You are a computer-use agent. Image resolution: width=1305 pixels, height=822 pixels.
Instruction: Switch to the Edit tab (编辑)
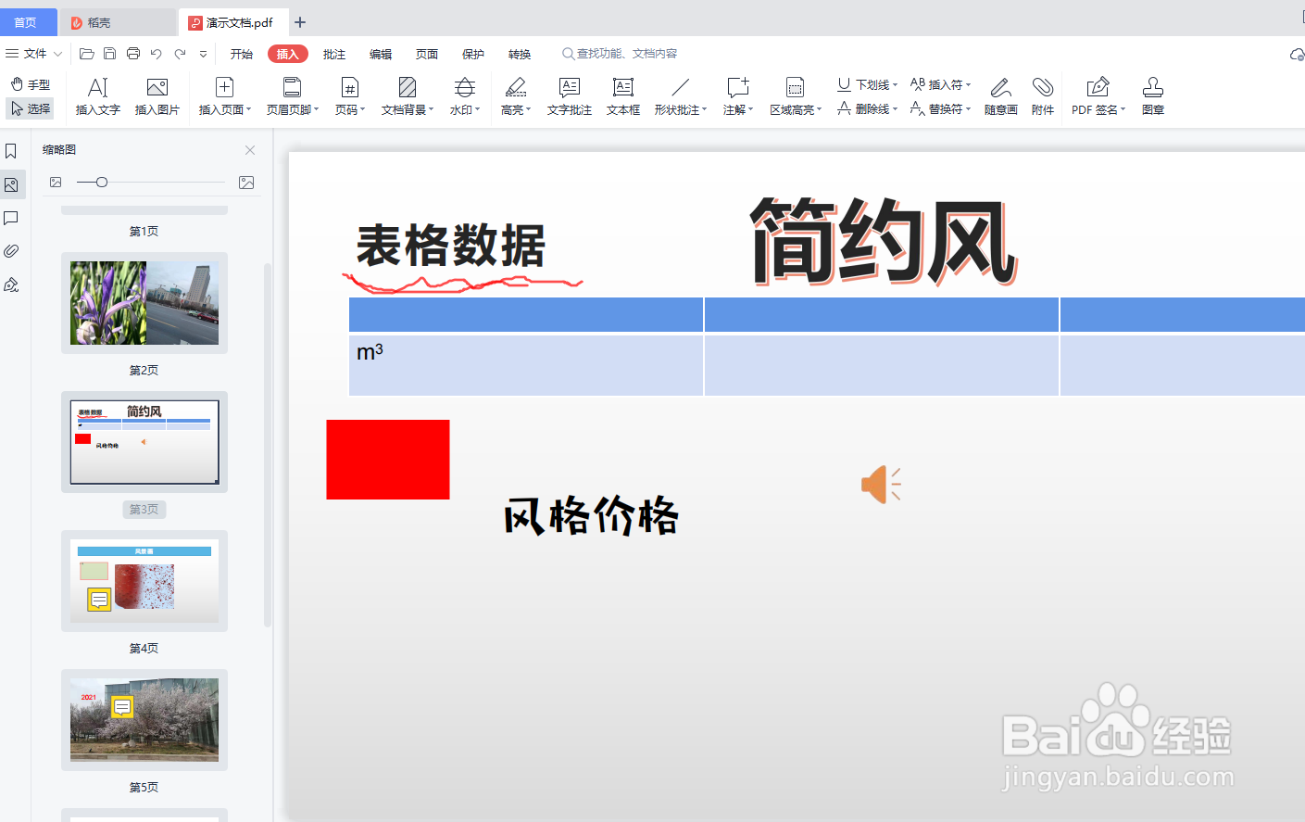click(x=381, y=54)
